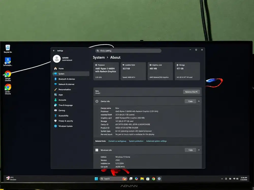Image resolution: width=254 pixels, height=190 pixels.
Task: Select the Processor info card
Action: (106, 71)
